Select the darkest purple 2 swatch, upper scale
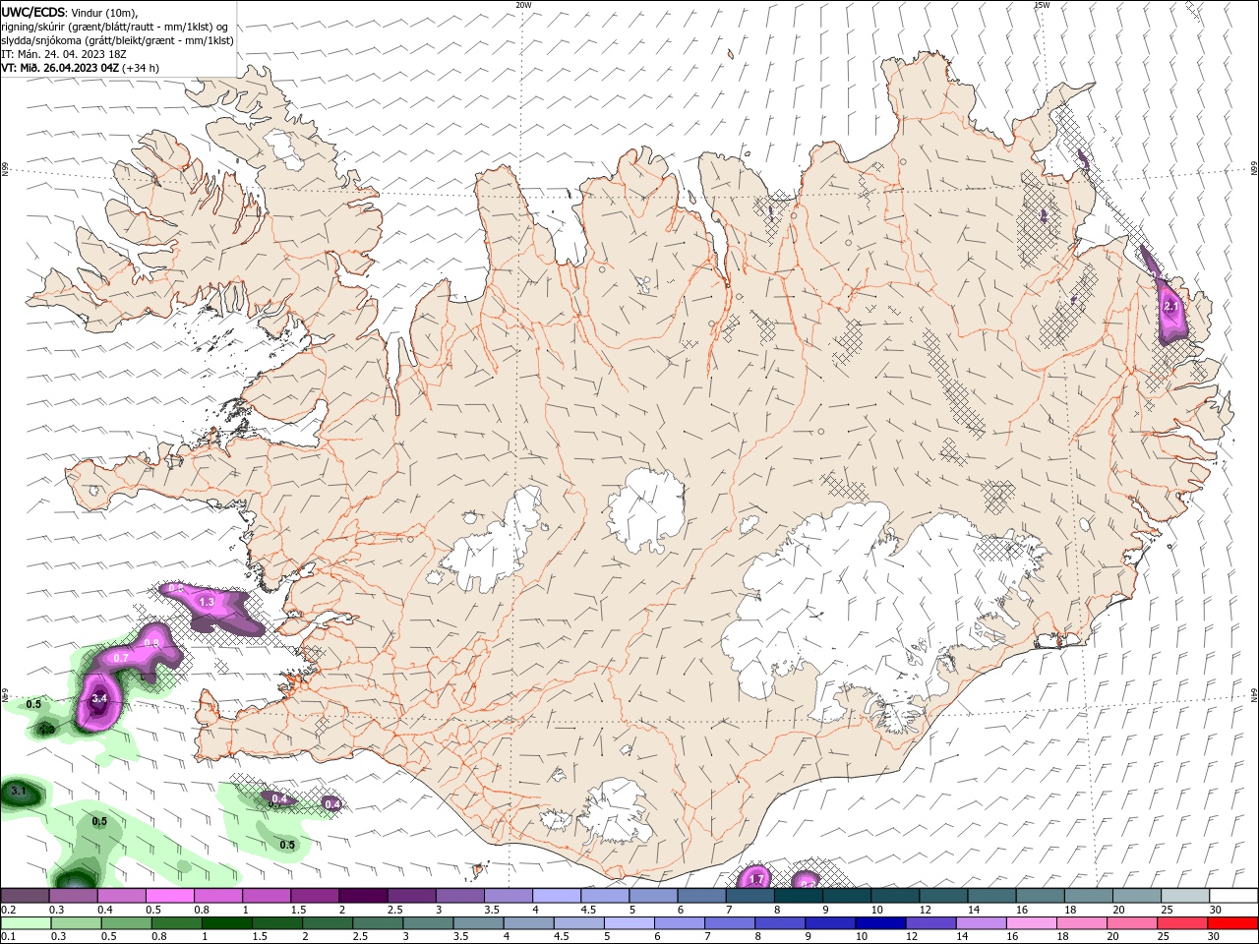 (x=363, y=896)
